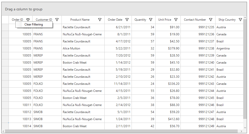Sort by the Product Name column header
Image resolution: width=249 pixels, height=134 pixels.
pos(80,20)
